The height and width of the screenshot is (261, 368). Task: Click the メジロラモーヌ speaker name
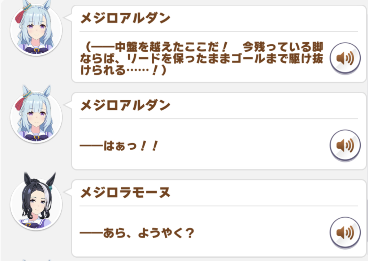[x=125, y=193]
